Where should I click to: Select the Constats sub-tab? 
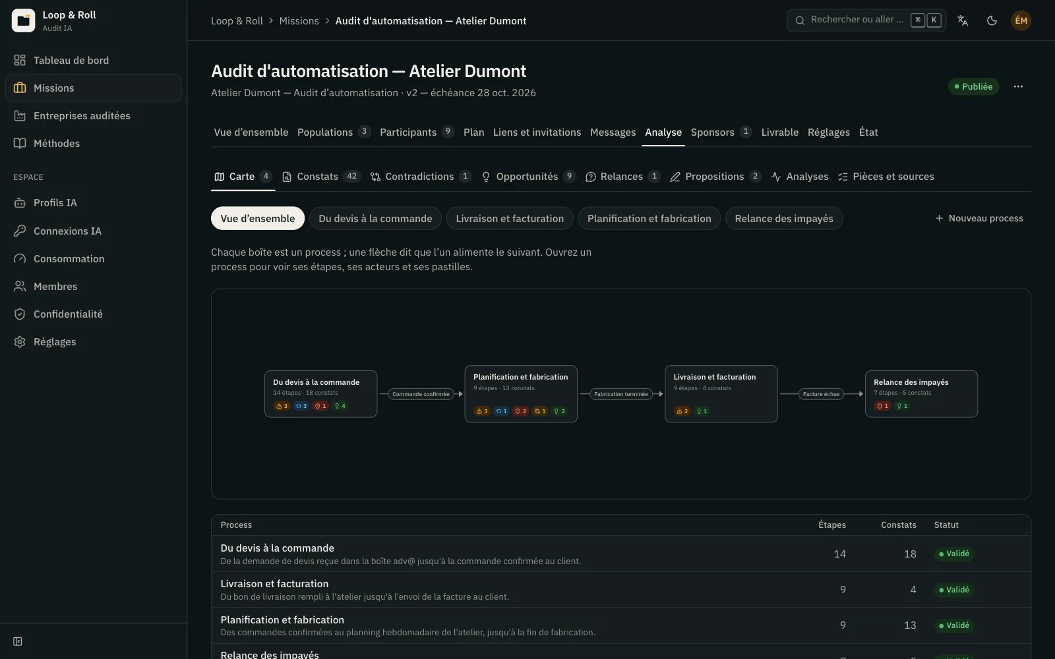pyautogui.click(x=320, y=176)
